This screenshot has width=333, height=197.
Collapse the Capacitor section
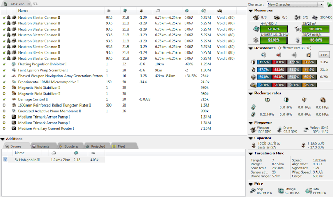tap(251, 138)
